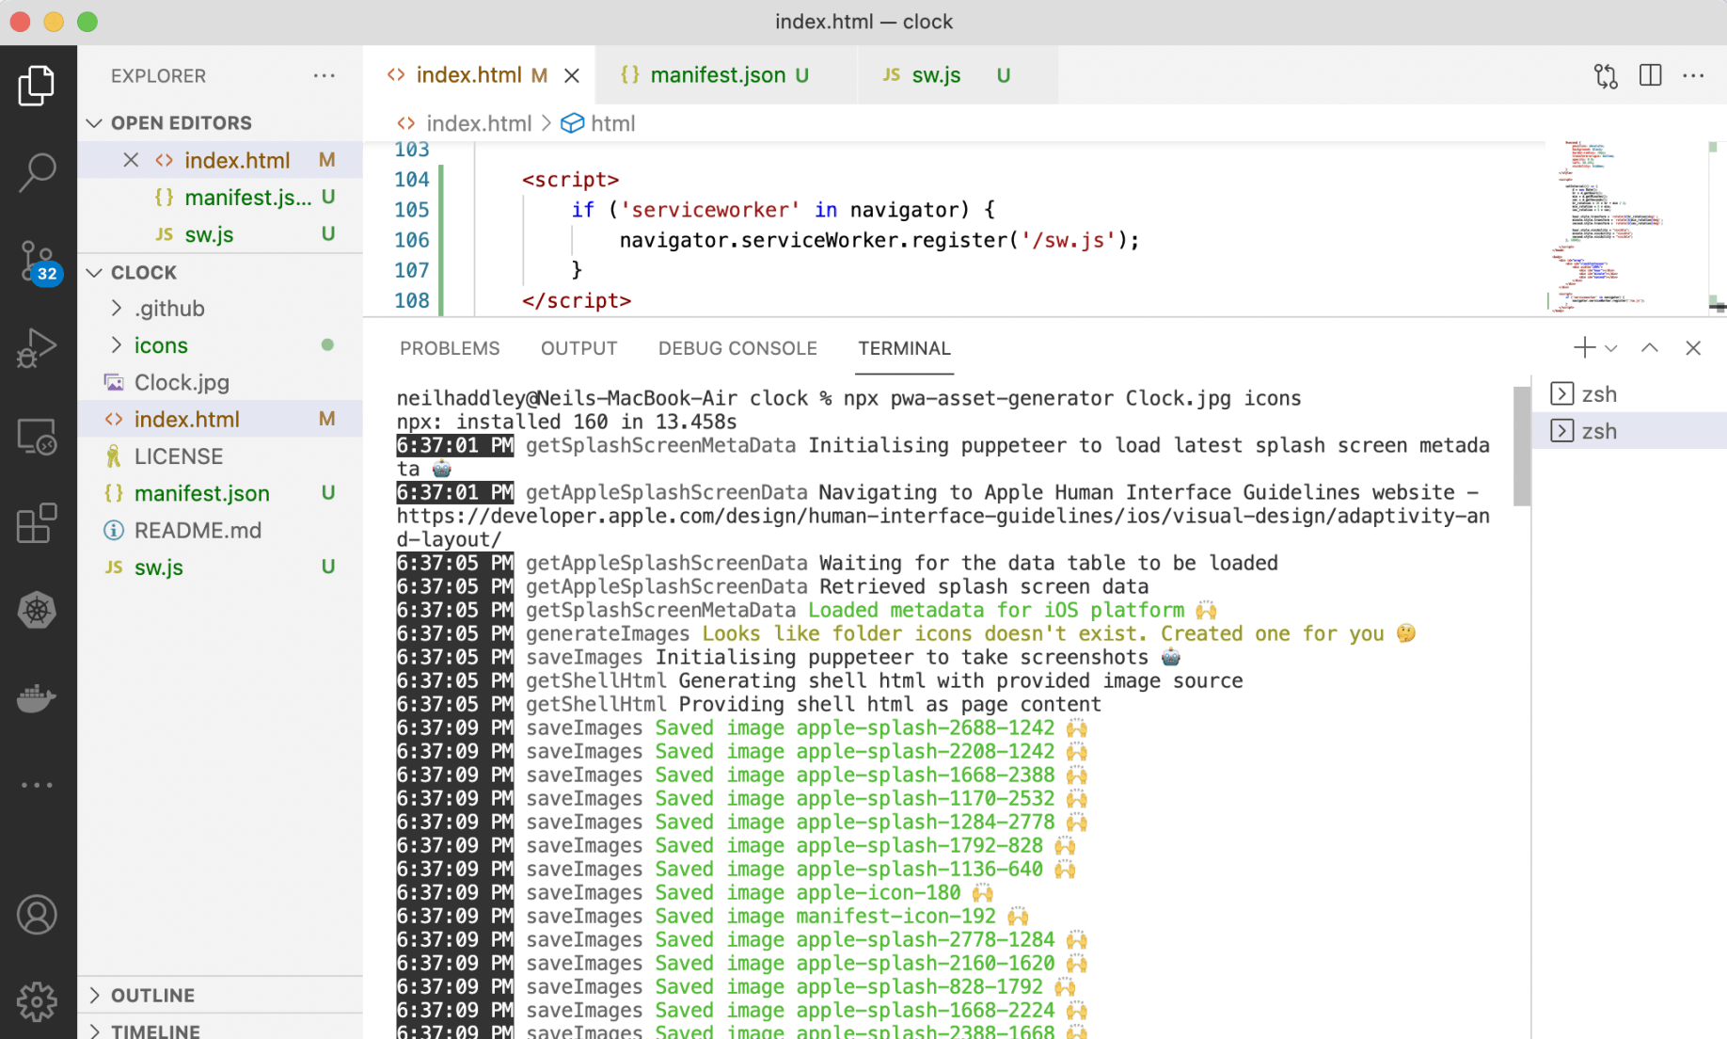Open Remote Explorer in activity bar
The width and height of the screenshot is (1727, 1039).
click(37, 437)
